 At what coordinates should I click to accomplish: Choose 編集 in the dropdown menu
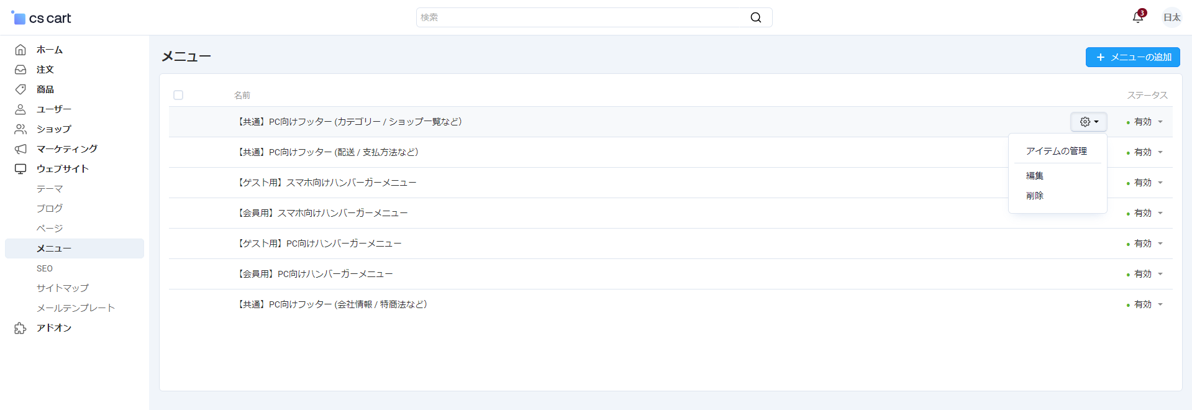pos(1035,176)
